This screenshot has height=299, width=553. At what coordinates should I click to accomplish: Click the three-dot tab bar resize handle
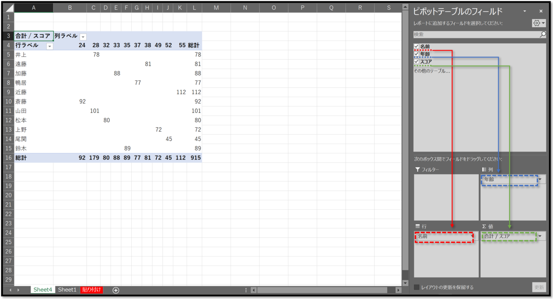(x=246, y=290)
